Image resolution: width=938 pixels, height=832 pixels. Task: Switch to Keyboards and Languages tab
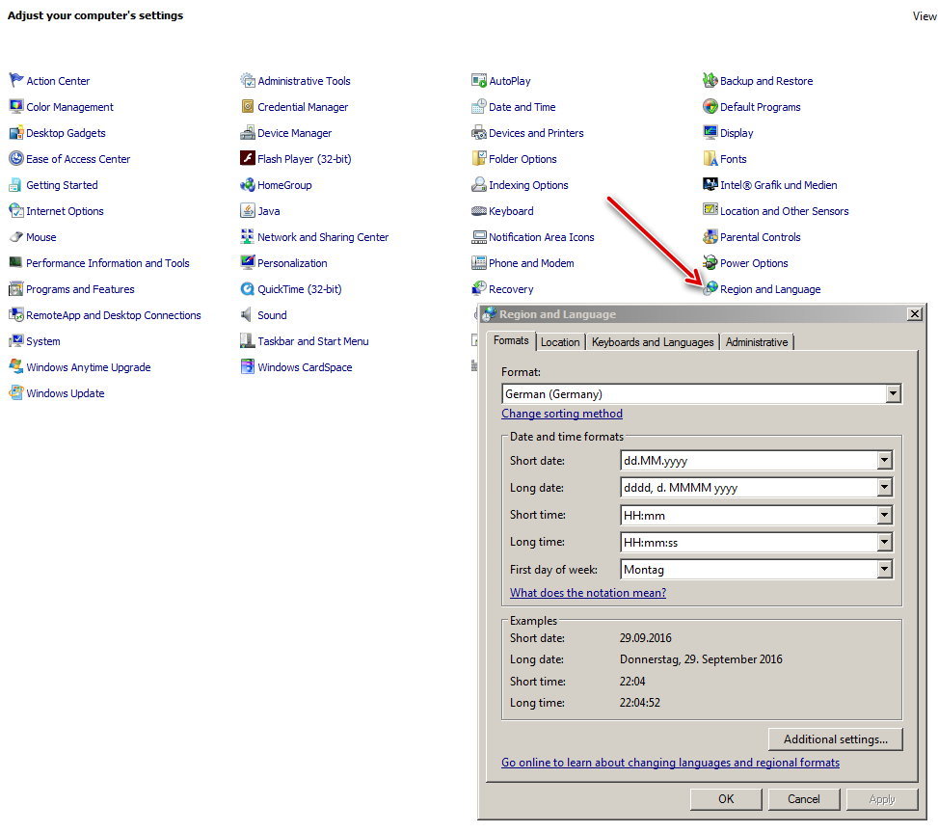pyautogui.click(x=653, y=342)
